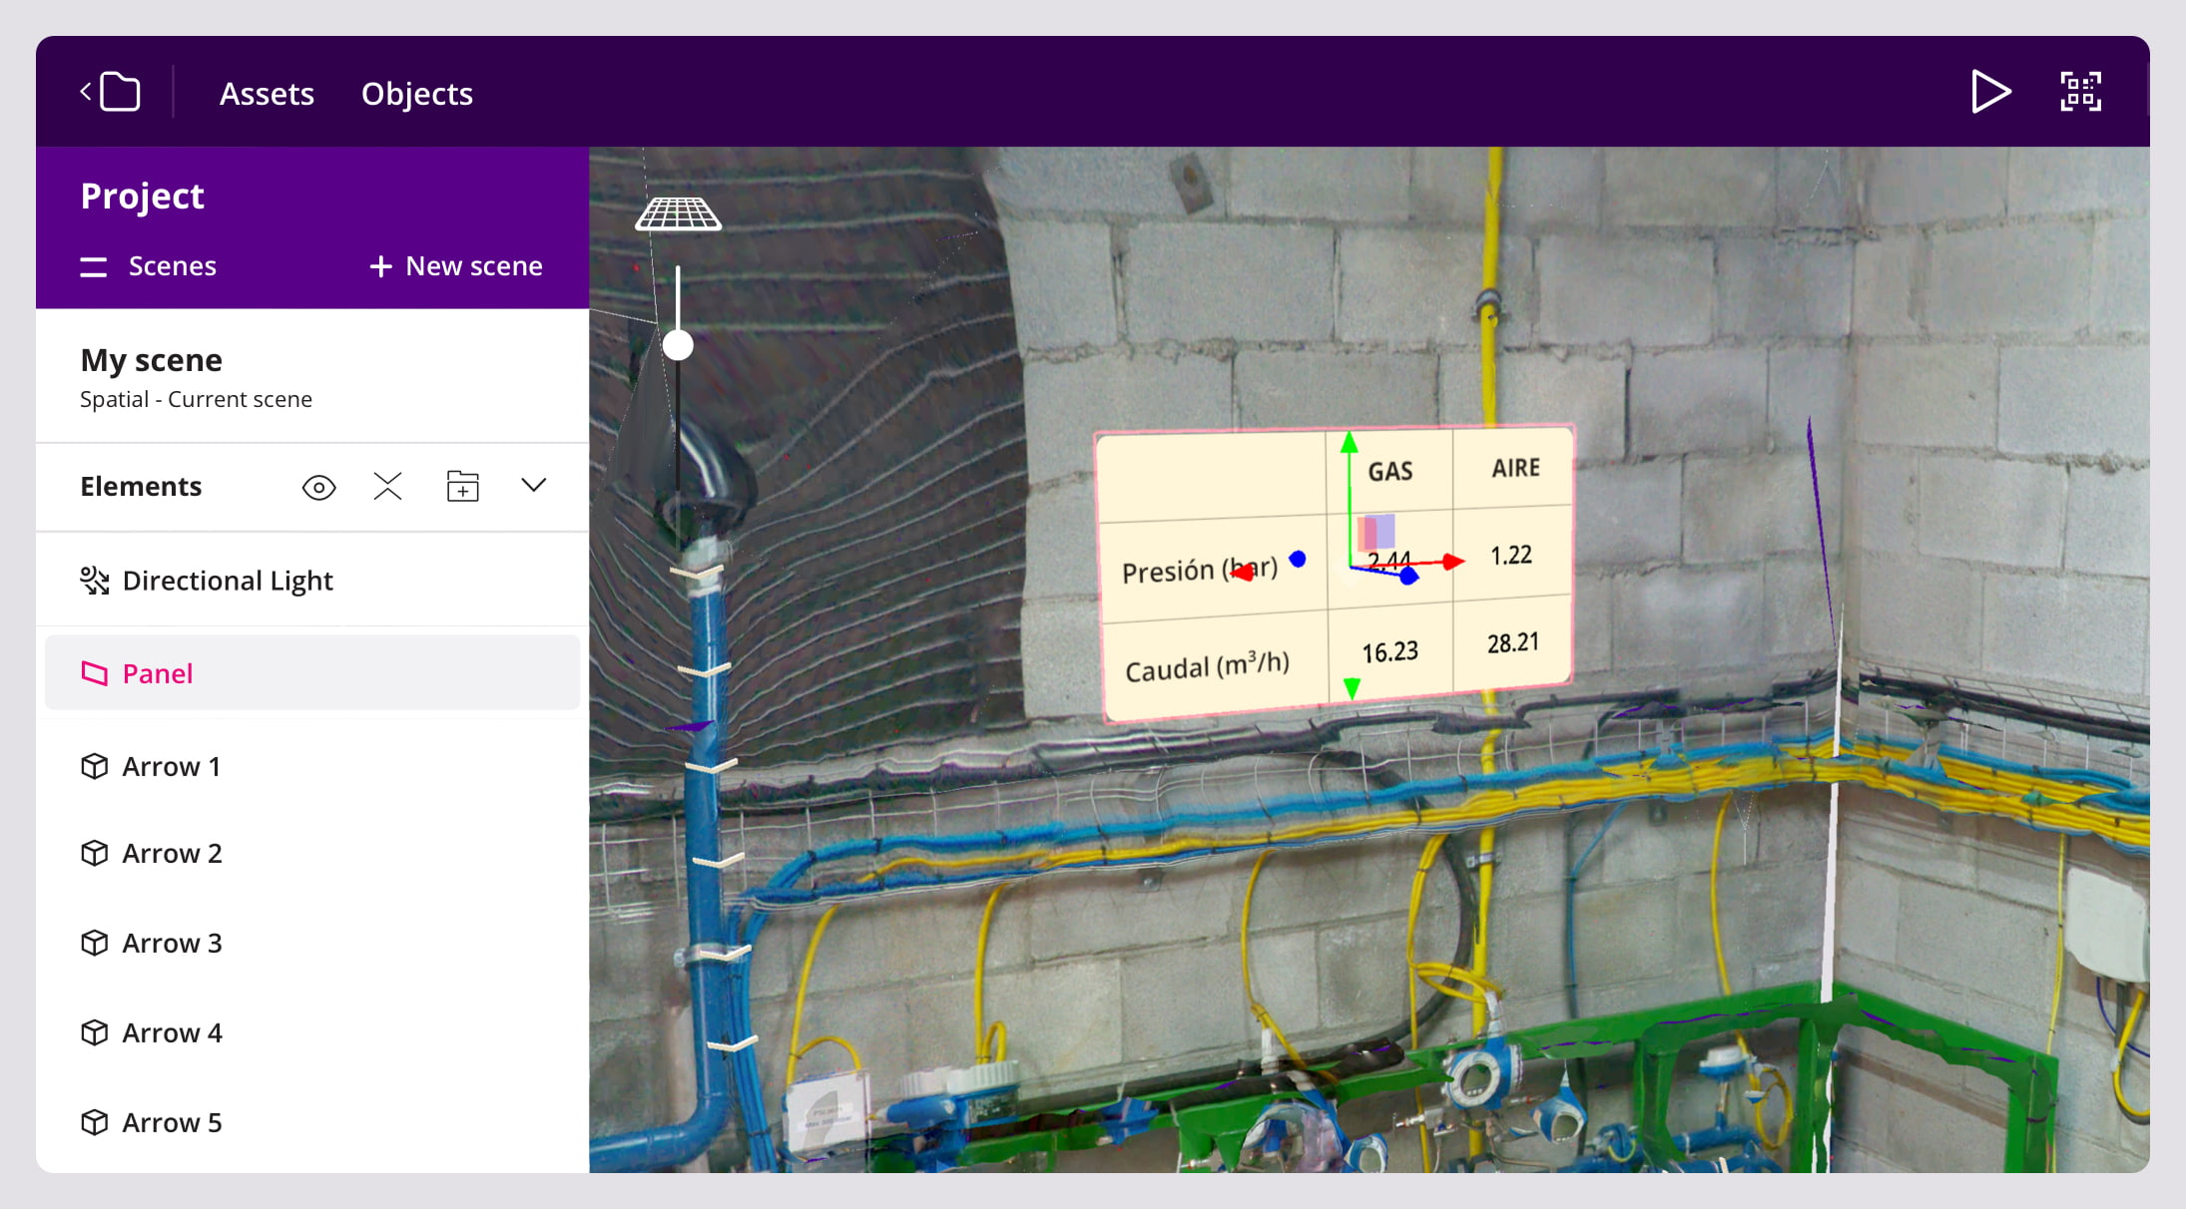Toggle Elements visibility eye icon
Viewport: 2186px width, 1209px height.
coord(318,487)
